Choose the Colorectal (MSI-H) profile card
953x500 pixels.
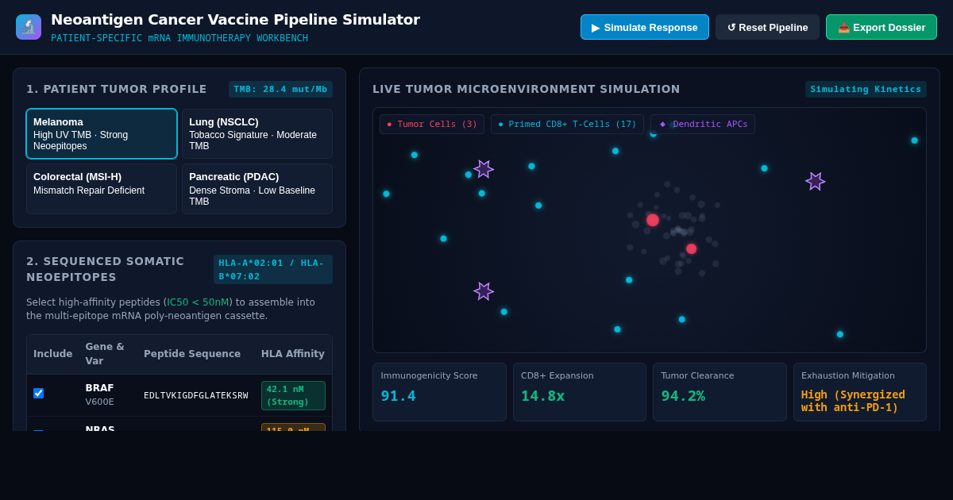[x=102, y=189]
